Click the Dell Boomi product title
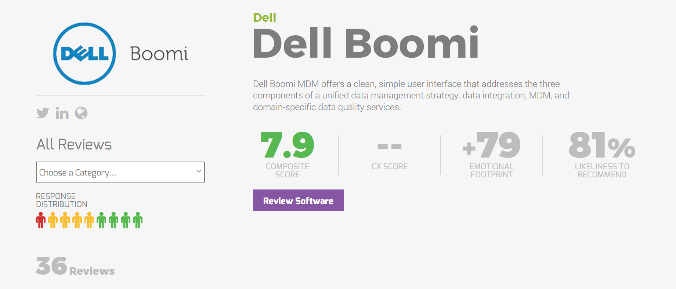 coord(366,43)
